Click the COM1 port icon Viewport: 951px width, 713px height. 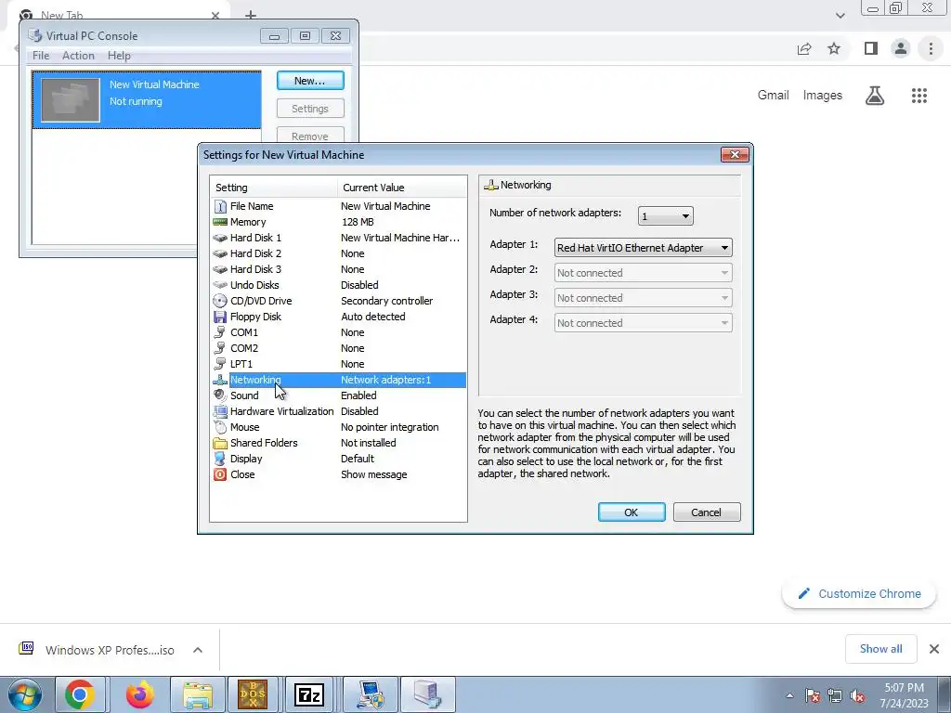pyautogui.click(x=220, y=332)
